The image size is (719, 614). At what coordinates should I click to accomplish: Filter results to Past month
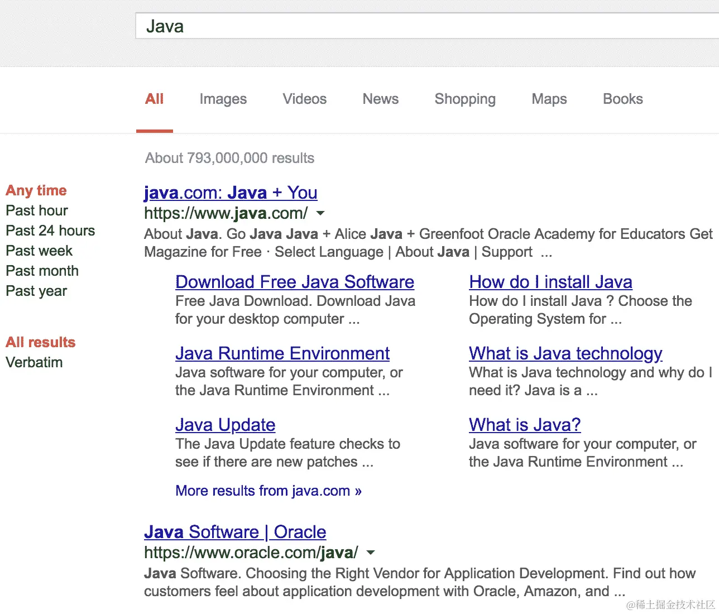coord(42,271)
